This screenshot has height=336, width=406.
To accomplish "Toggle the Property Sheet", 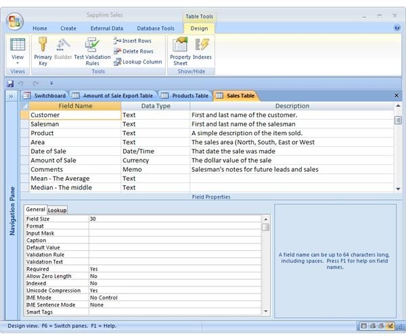I will pos(180,51).
